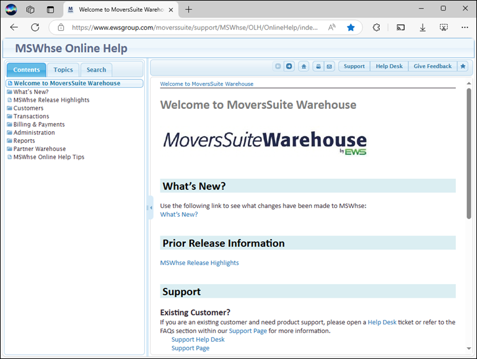The height and width of the screenshot is (359, 477).
Task: Collapse the navigation pane splitter handle
Action: click(150, 208)
